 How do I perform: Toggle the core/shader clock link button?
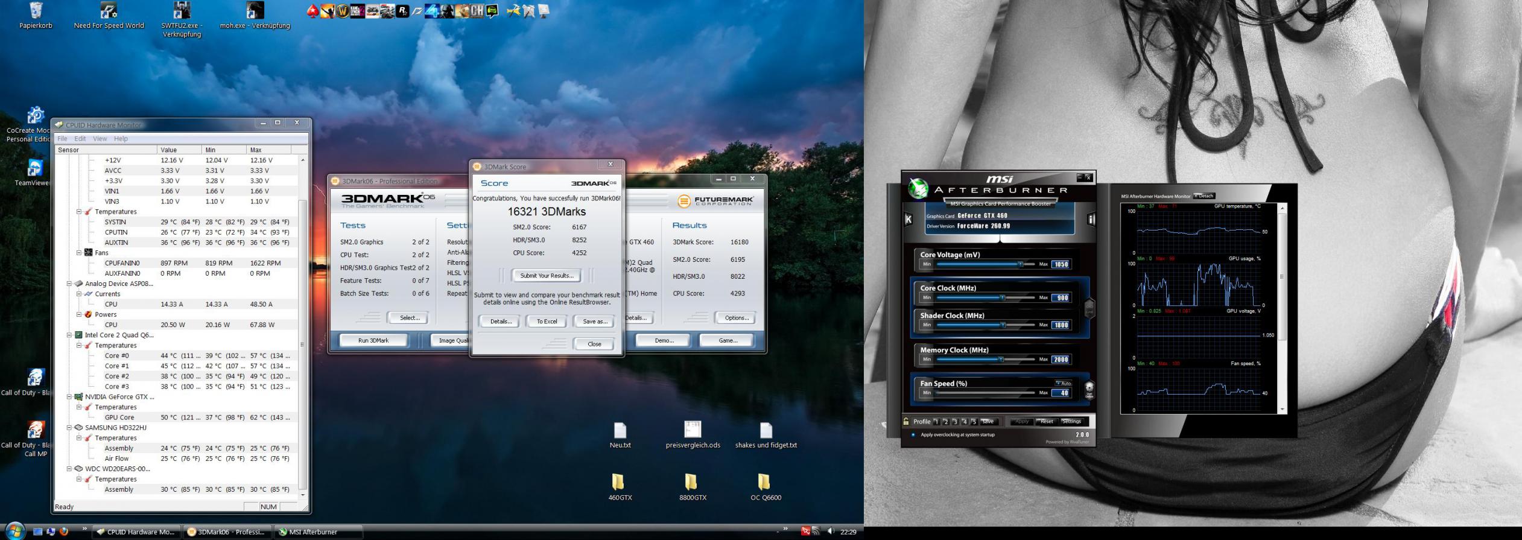[x=1089, y=308]
